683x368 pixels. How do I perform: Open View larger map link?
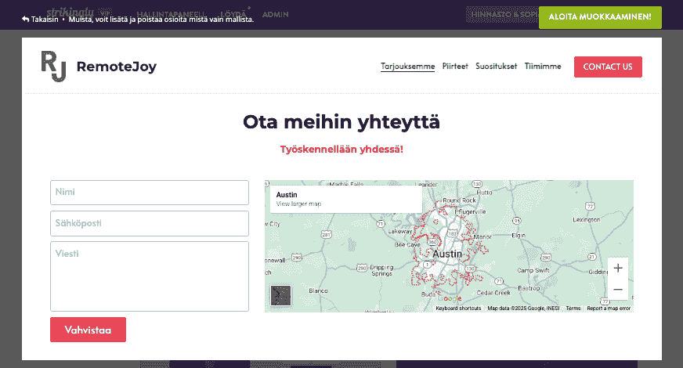[298, 204]
